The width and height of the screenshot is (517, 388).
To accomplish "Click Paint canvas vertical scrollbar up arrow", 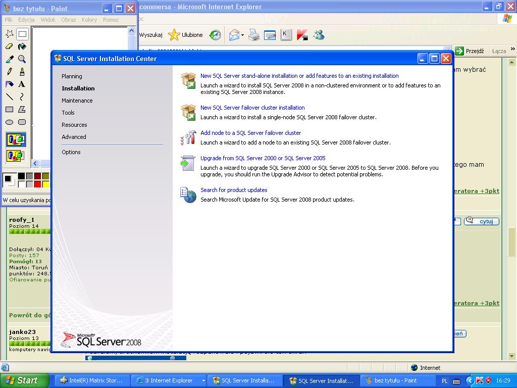I will tap(132, 31).
